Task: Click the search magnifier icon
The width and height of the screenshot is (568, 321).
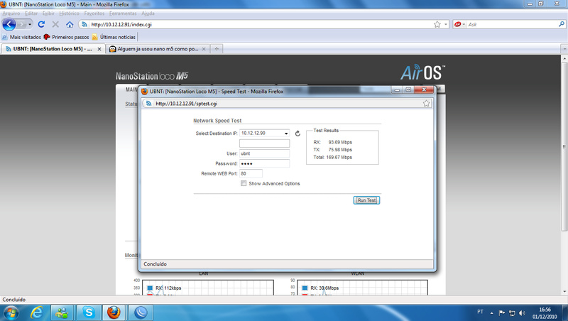Action: tap(561, 24)
